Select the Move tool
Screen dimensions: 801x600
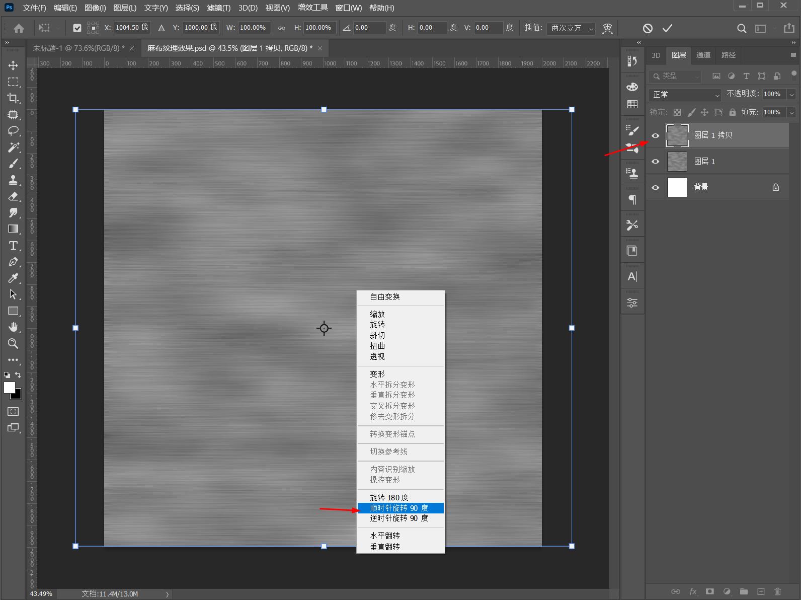[14, 65]
